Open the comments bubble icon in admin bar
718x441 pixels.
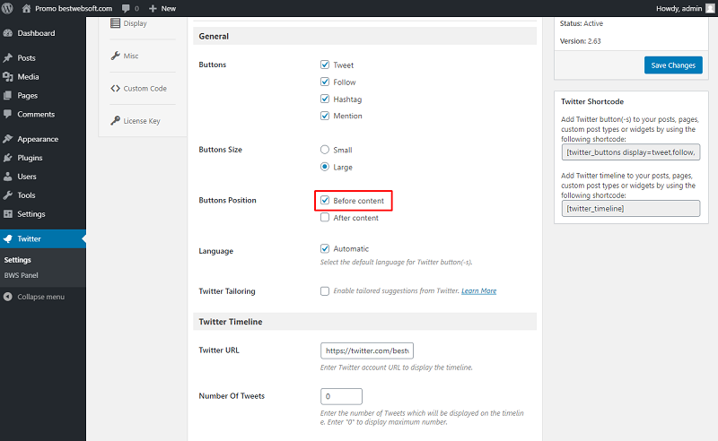126,9
